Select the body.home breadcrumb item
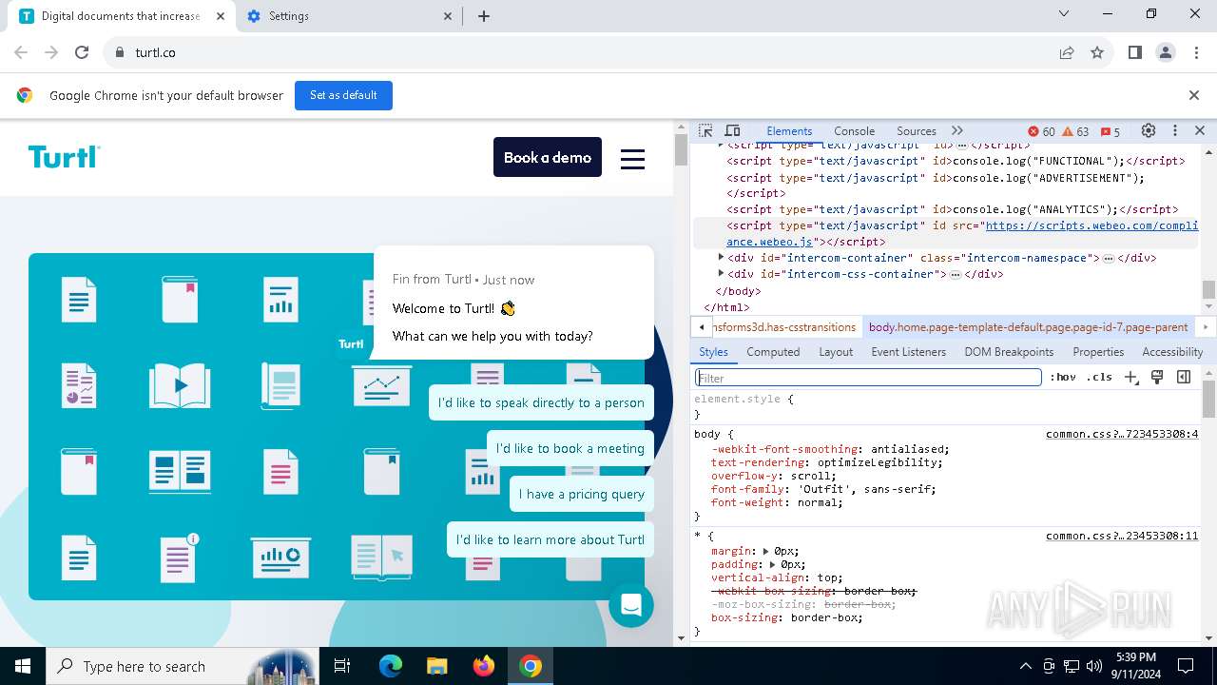This screenshot has height=685, width=1217. pos(1028,327)
